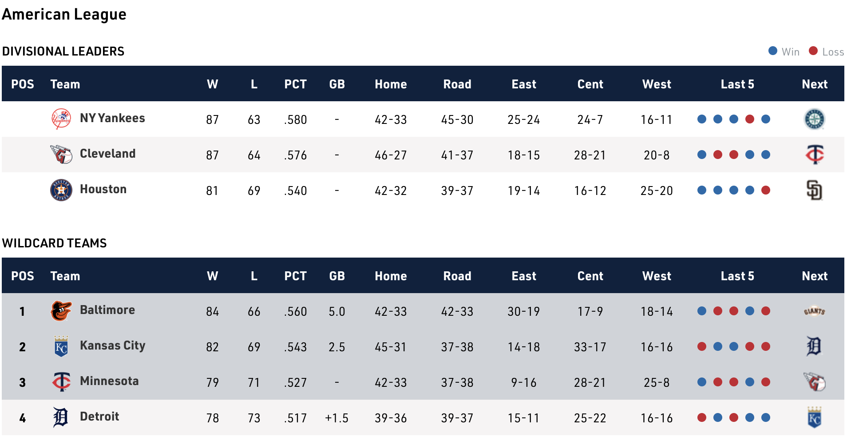
Task: Click the Houston Astros team logo
Action: pyautogui.click(x=61, y=190)
